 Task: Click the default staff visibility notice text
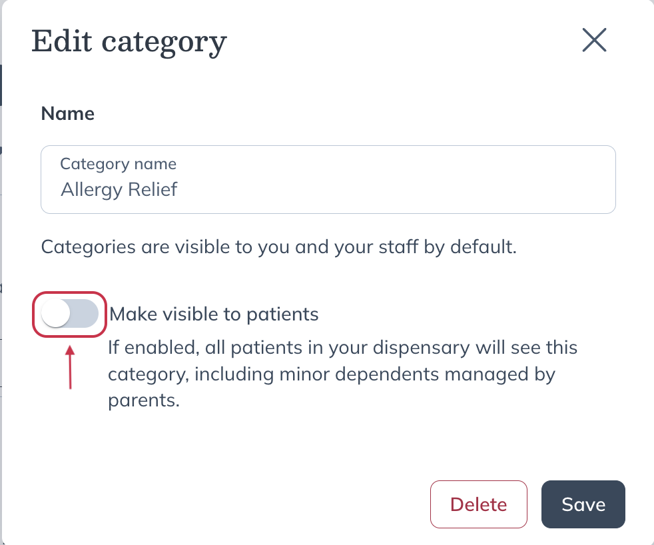pyautogui.click(x=278, y=247)
